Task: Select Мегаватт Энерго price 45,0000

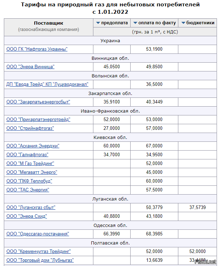Action: [x=154, y=172]
